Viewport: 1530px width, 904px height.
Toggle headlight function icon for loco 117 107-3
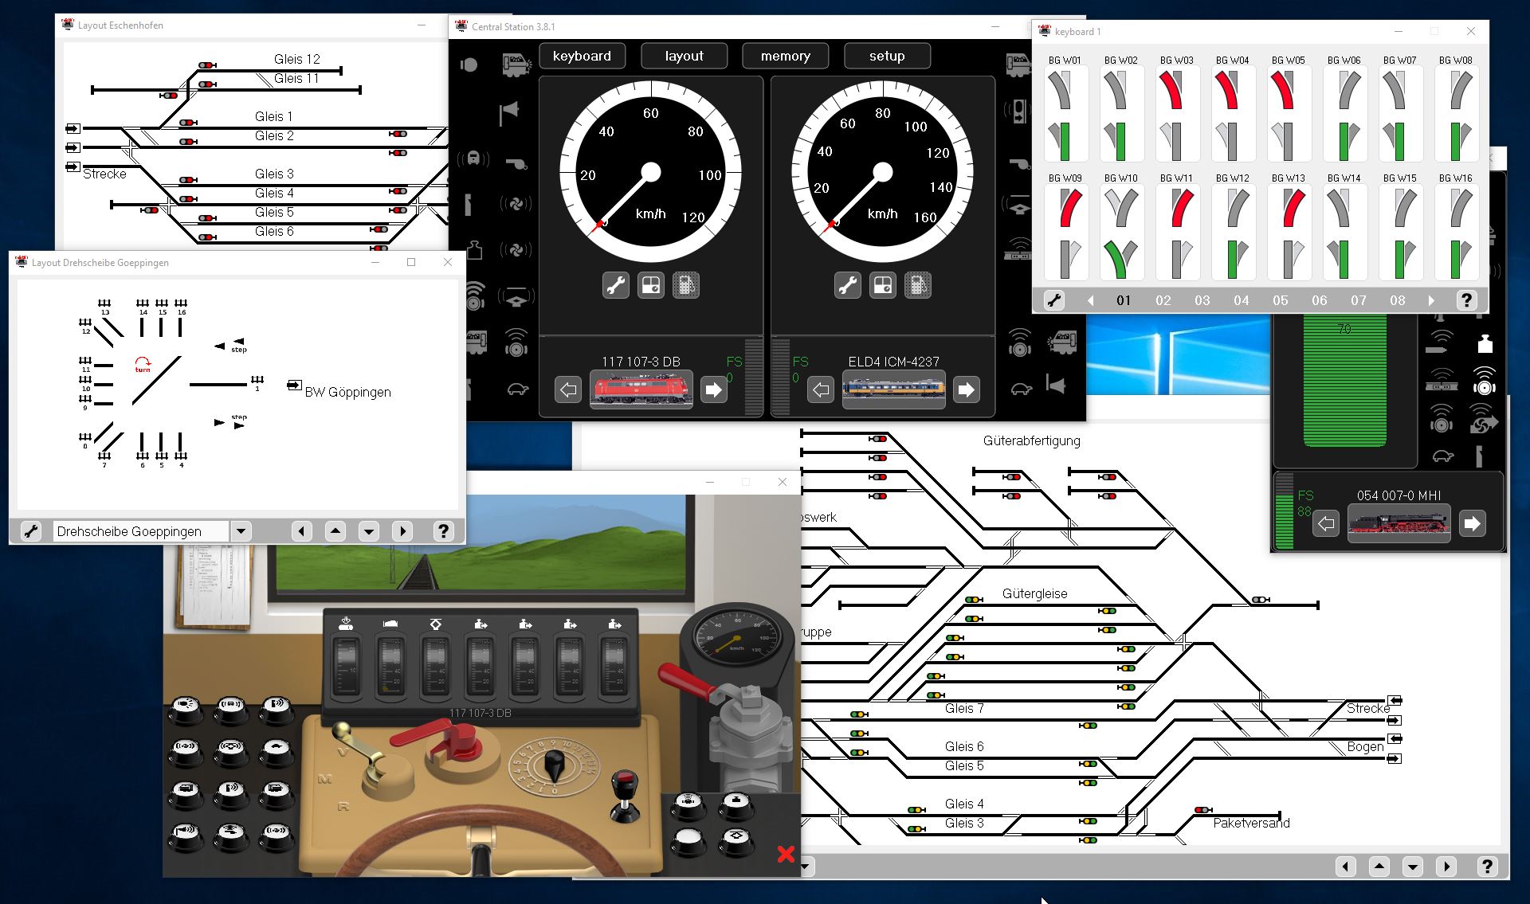coord(469,65)
